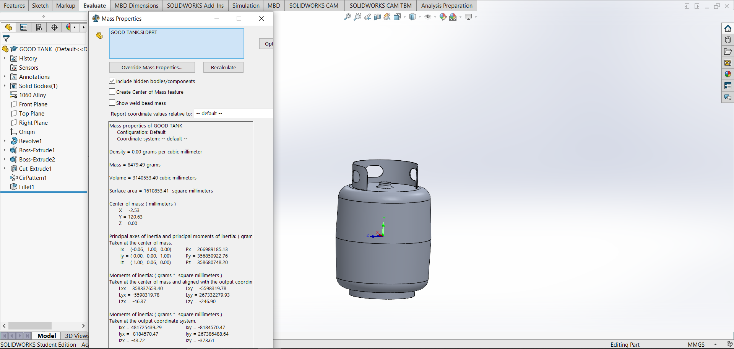The height and width of the screenshot is (349, 734).
Task: Open the SOLIDWORKS Forum task pane tab
Action: click(x=728, y=97)
